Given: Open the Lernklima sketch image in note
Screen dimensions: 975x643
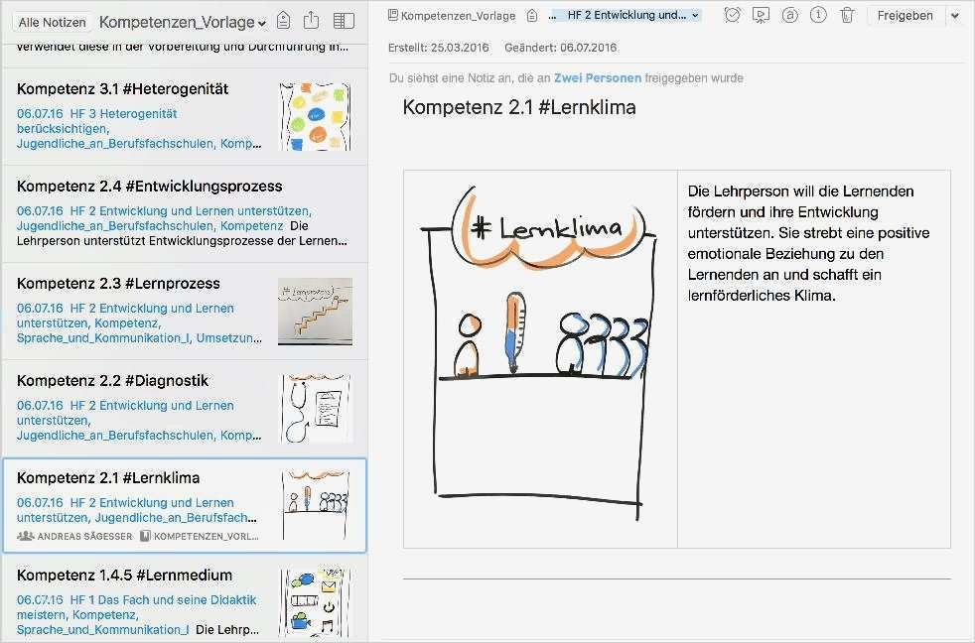Looking at the screenshot, I should (x=538, y=354).
